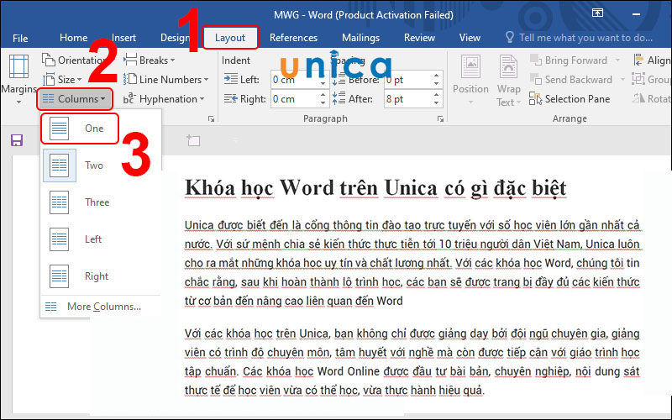Open the Line Numbers dropdown

pyautogui.click(x=165, y=79)
